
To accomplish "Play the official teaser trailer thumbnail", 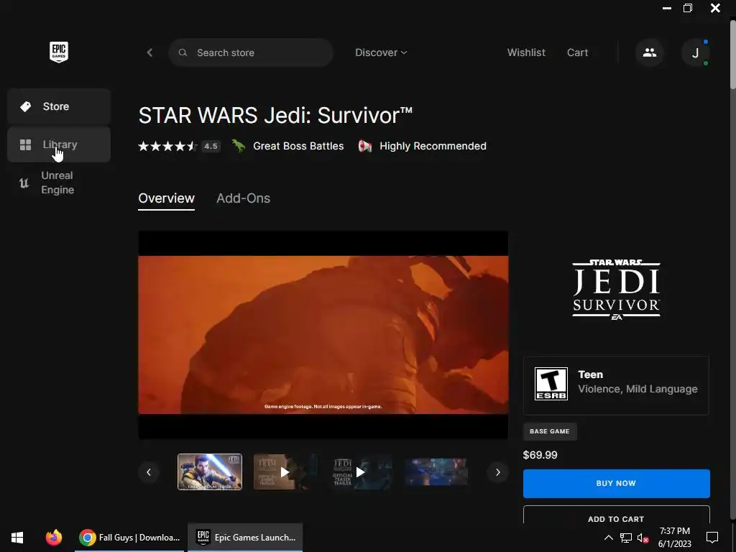I will pyautogui.click(x=361, y=471).
